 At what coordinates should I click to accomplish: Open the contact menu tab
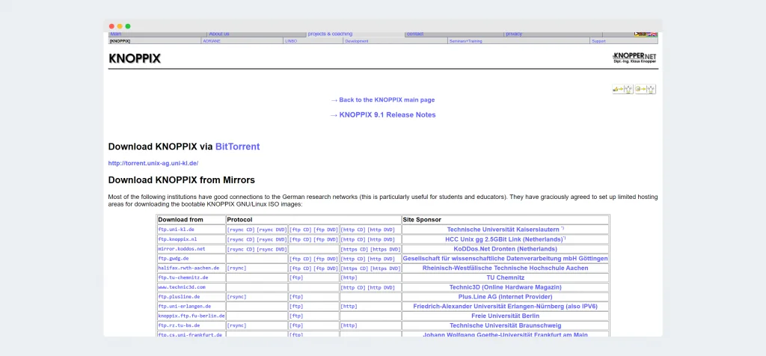tap(415, 34)
